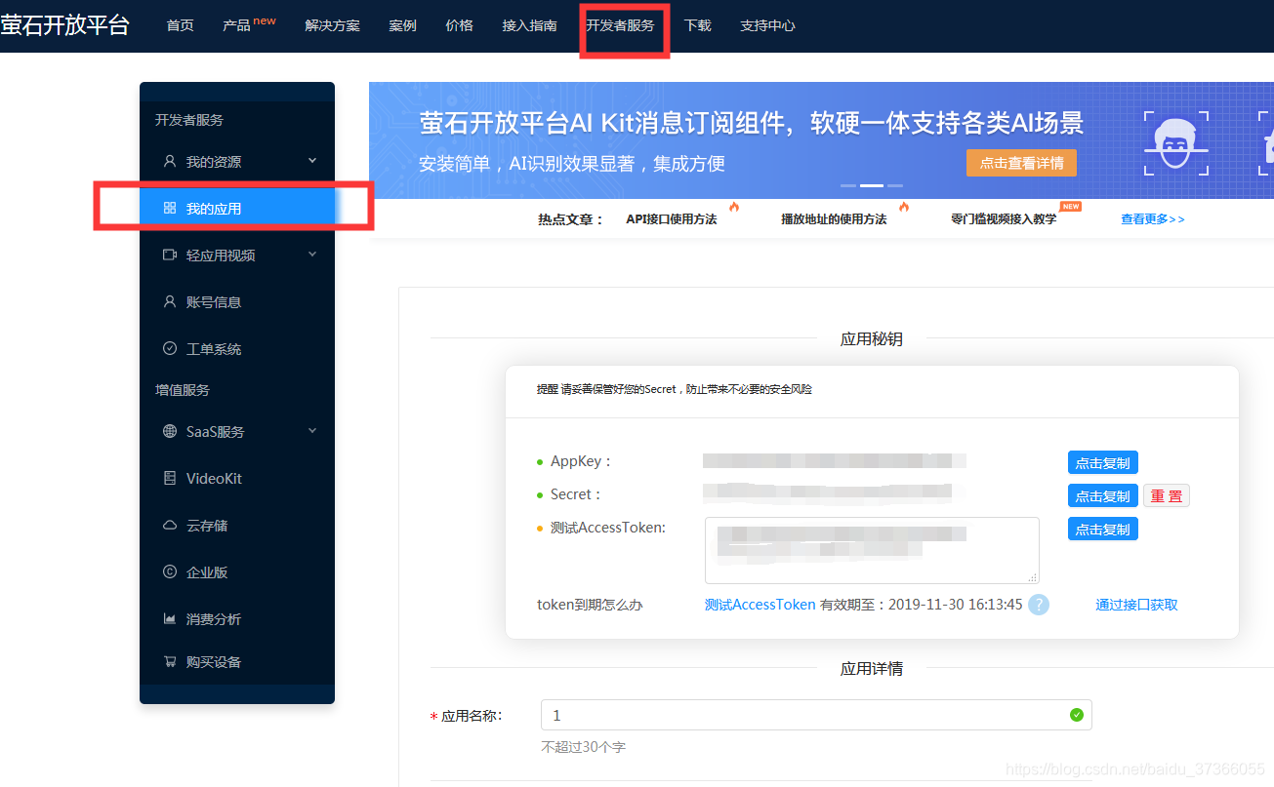The width and height of the screenshot is (1274, 787).
Task: Click the 应用秘钥 section heading
Action: (872, 338)
